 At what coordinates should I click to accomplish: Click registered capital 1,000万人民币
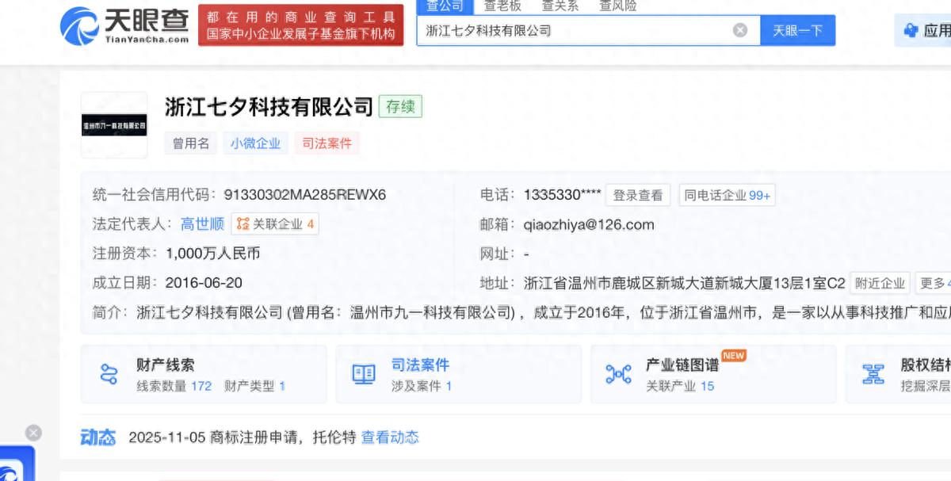212,254
